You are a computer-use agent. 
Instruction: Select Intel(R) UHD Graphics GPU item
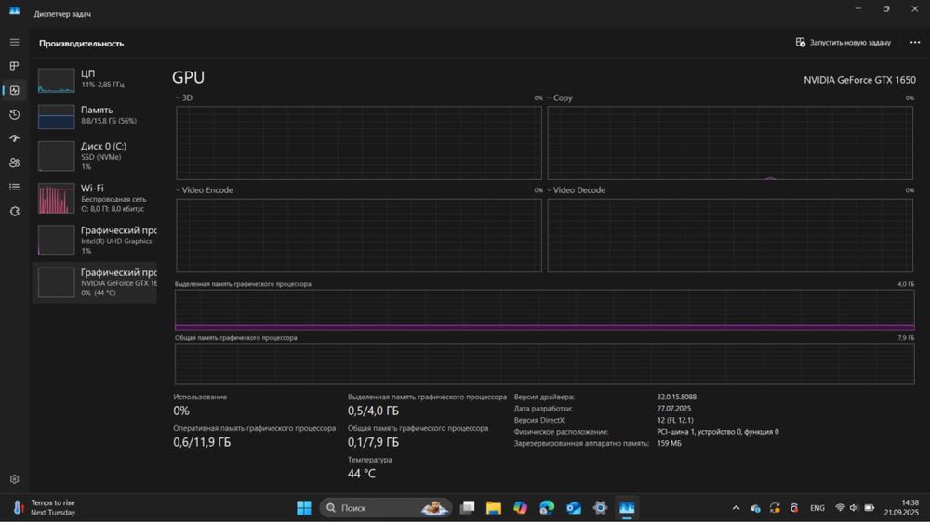click(x=95, y=240)
